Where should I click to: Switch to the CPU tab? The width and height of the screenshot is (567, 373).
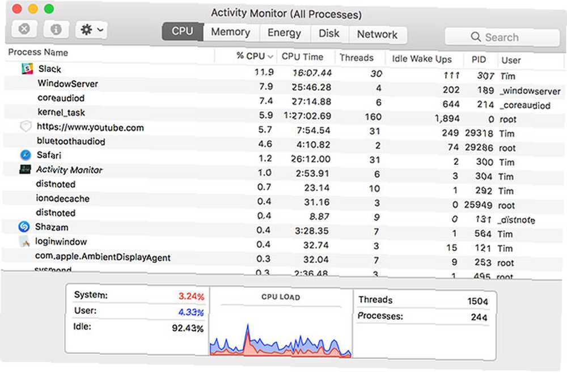coord(183,31)
